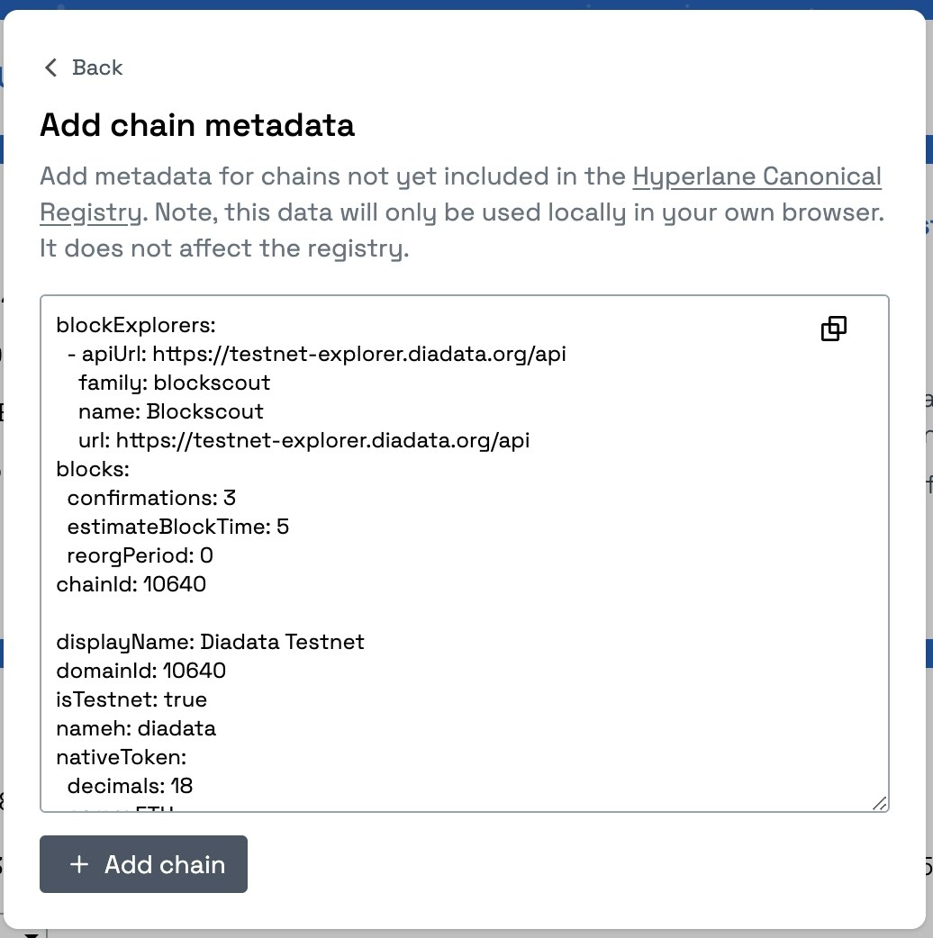Click the estimateBlockTime: 5 line

click(x=177, y=527)
